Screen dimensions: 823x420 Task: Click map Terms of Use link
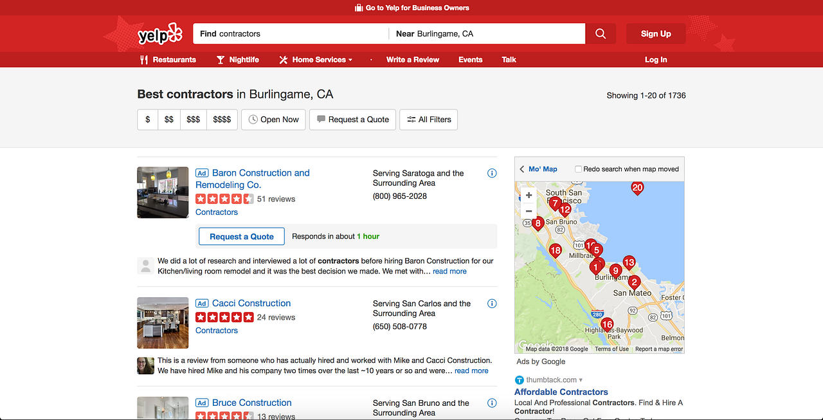611,349
